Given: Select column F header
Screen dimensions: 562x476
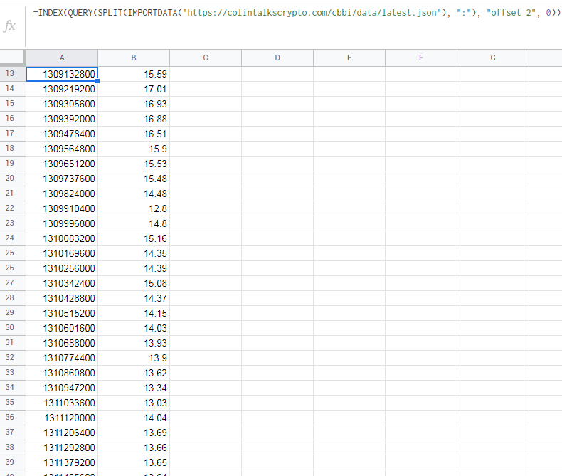Looking at the screenshot, I should (x=421, y=58).
